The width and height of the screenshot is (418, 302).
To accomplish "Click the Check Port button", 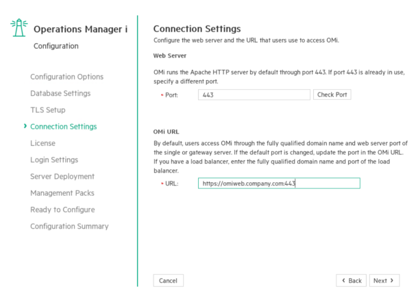I will (332, 95).
